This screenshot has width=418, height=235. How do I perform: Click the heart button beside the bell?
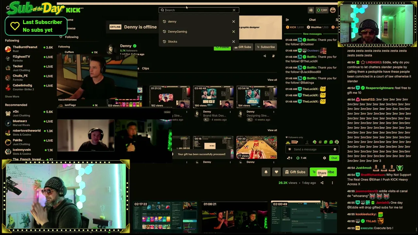pos(276,172)
